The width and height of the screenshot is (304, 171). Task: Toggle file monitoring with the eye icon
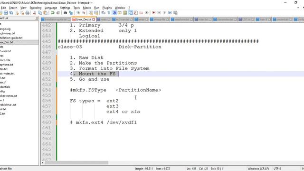[147, 13]
